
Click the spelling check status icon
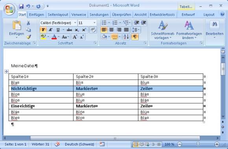click(57, 144)
